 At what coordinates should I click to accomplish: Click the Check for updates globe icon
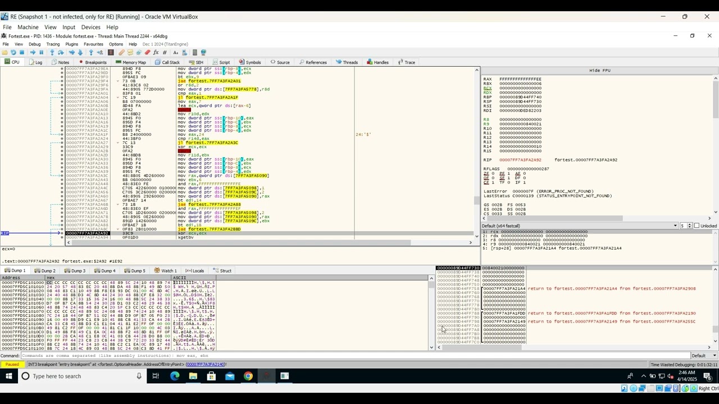tap(203, 52)
